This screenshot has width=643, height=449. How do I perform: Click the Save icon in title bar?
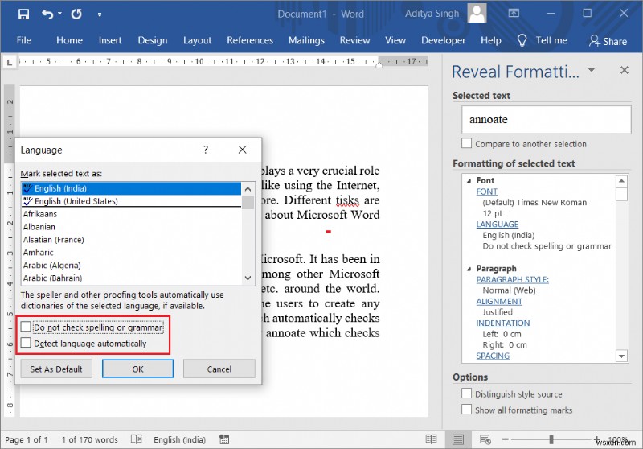[x=23, y=14]
